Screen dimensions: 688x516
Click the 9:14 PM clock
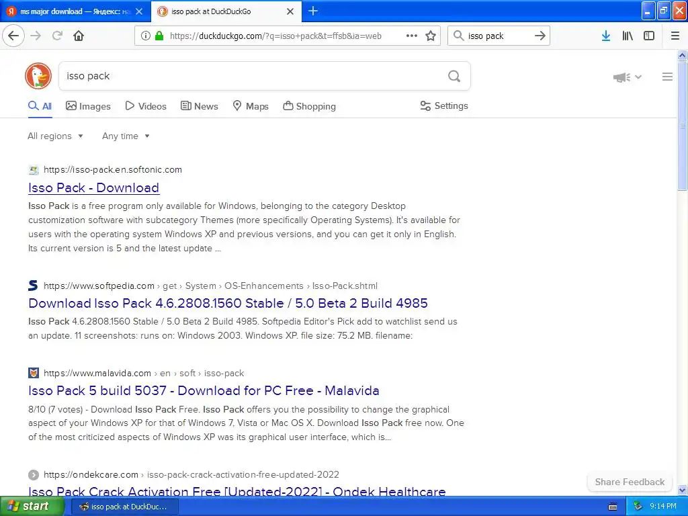pyautogui.click(x=663, y=507)
